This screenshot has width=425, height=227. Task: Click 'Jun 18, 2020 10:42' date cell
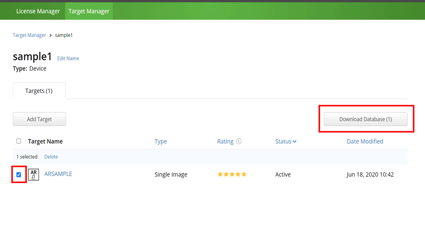point(370,174)
